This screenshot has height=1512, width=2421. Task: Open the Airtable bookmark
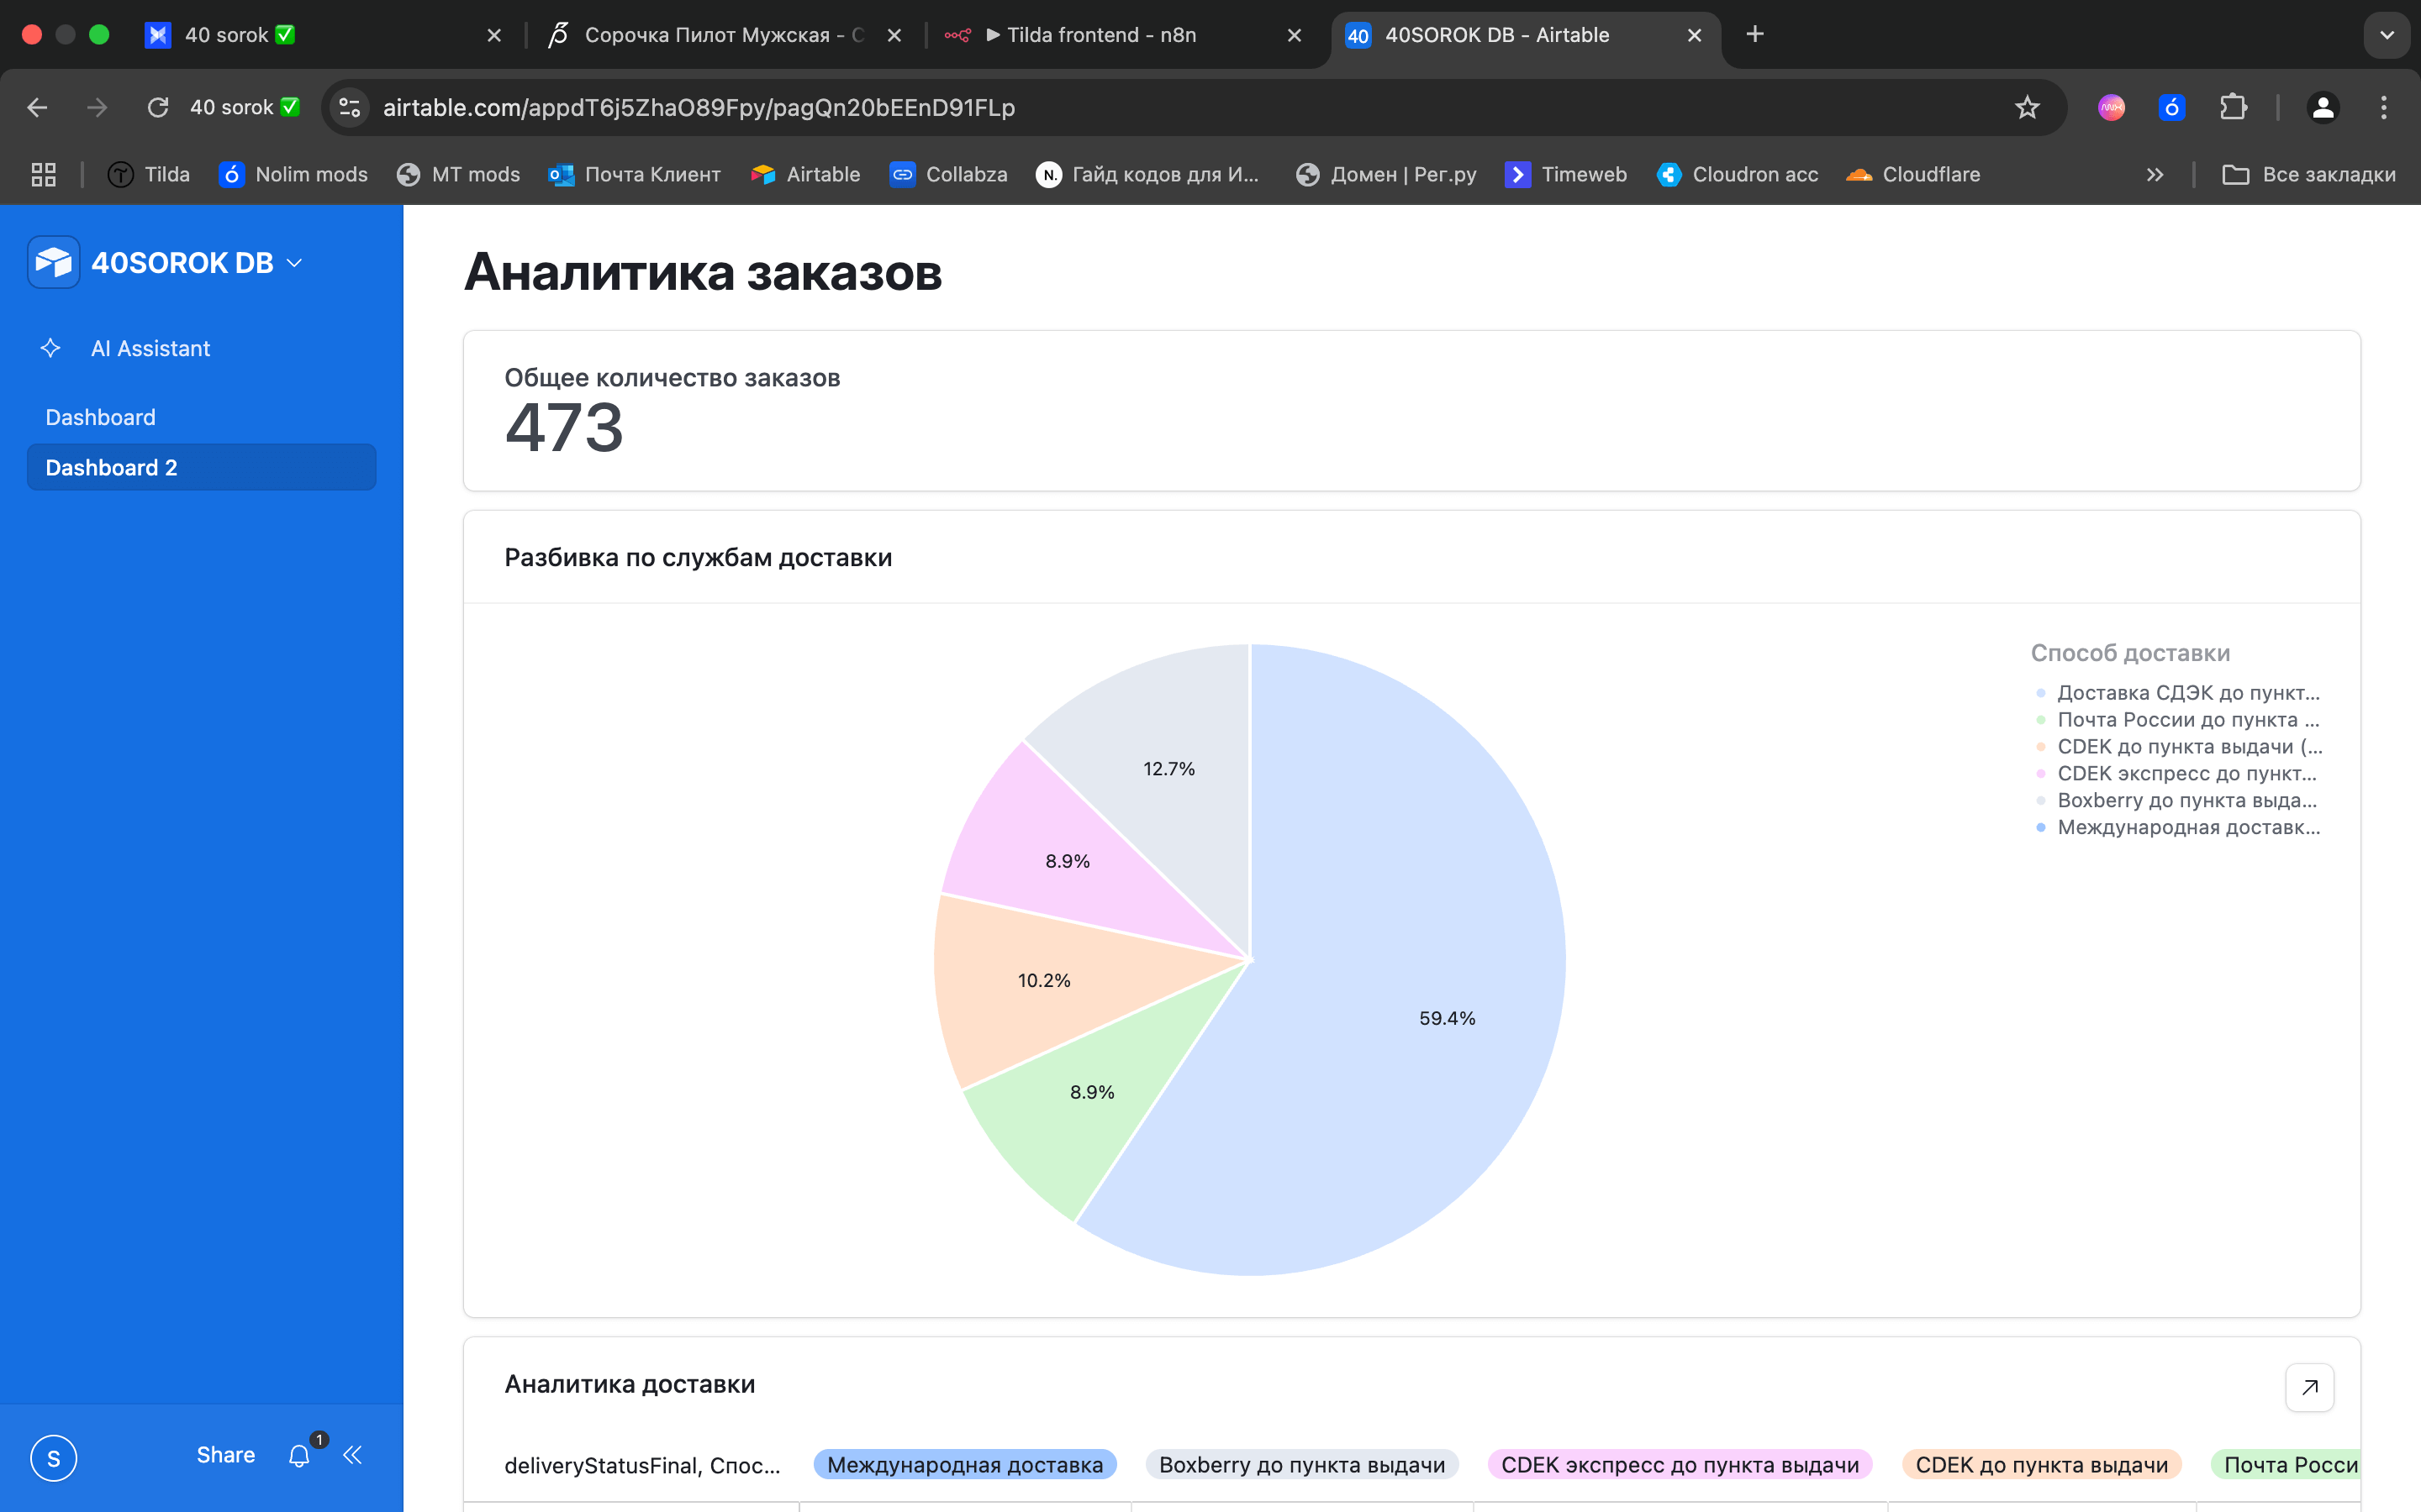pos(805,174)
